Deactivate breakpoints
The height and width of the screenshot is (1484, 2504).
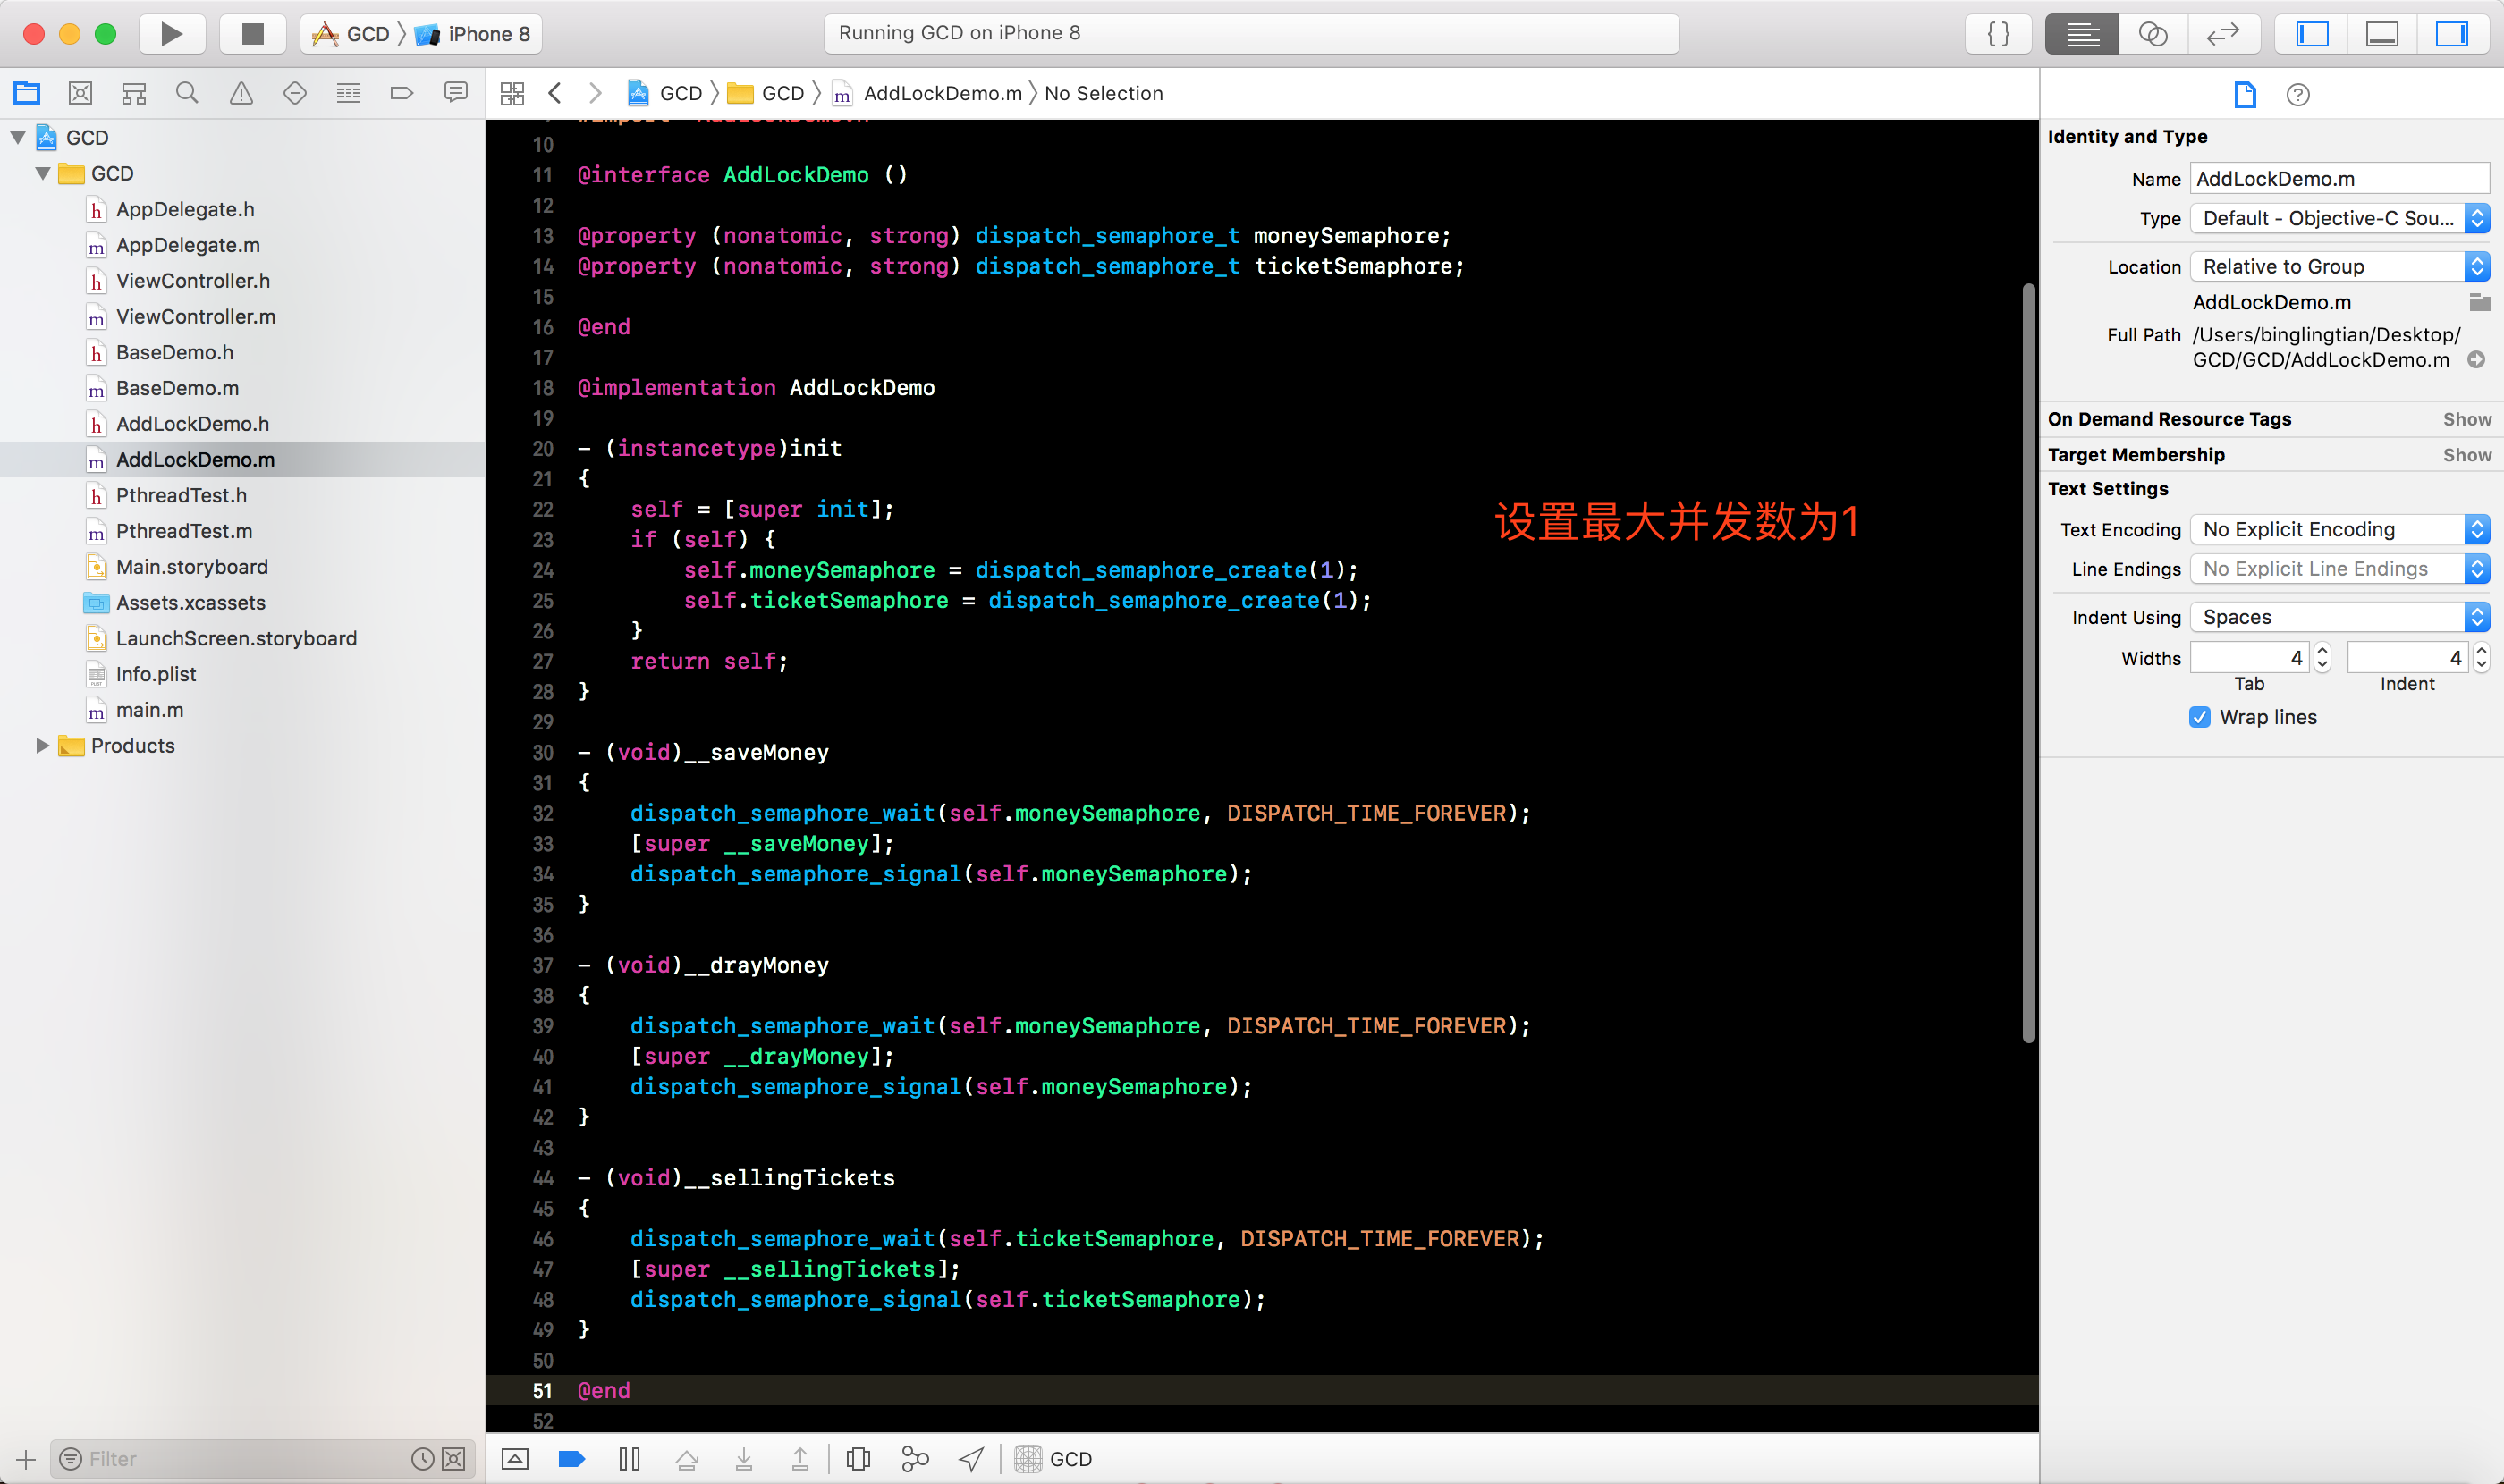coord(571,1459)
